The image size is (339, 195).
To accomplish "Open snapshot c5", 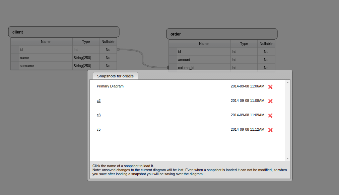I will (98, 129).
